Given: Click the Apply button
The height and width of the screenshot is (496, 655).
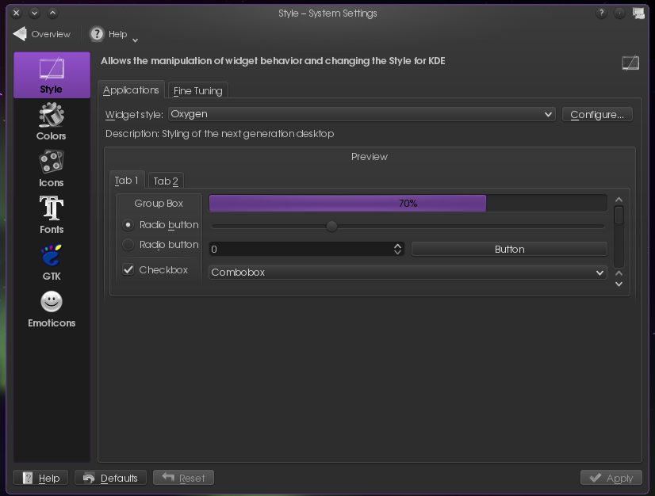Looking at the screenshot, I should pyautogui.click(x=611, y=478).
